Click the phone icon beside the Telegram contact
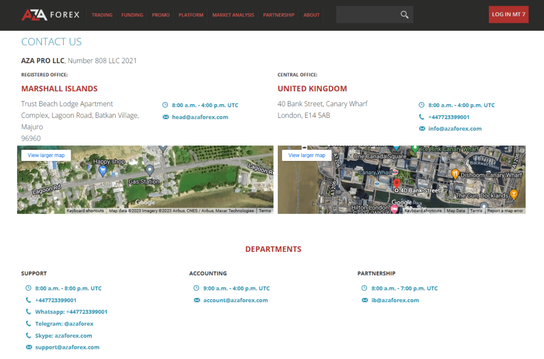Screen dimensions: 544x359 (29, 323)
